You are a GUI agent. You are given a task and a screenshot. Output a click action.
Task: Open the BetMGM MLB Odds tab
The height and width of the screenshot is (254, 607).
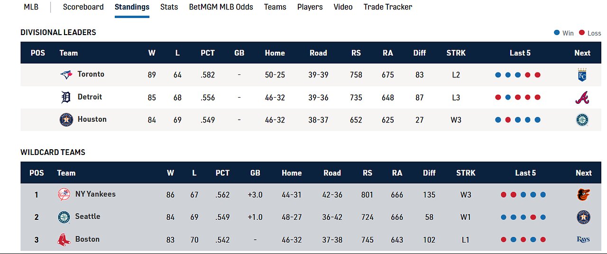(x=221, y=7)
